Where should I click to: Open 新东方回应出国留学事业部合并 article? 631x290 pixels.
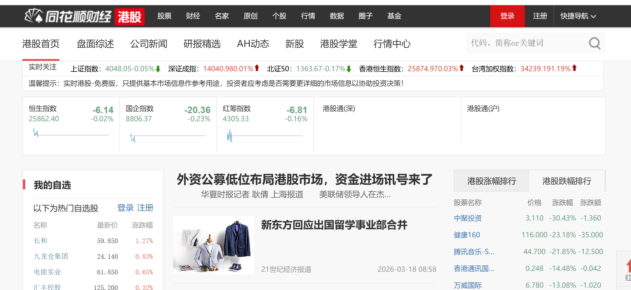click(x=334, y=225)
